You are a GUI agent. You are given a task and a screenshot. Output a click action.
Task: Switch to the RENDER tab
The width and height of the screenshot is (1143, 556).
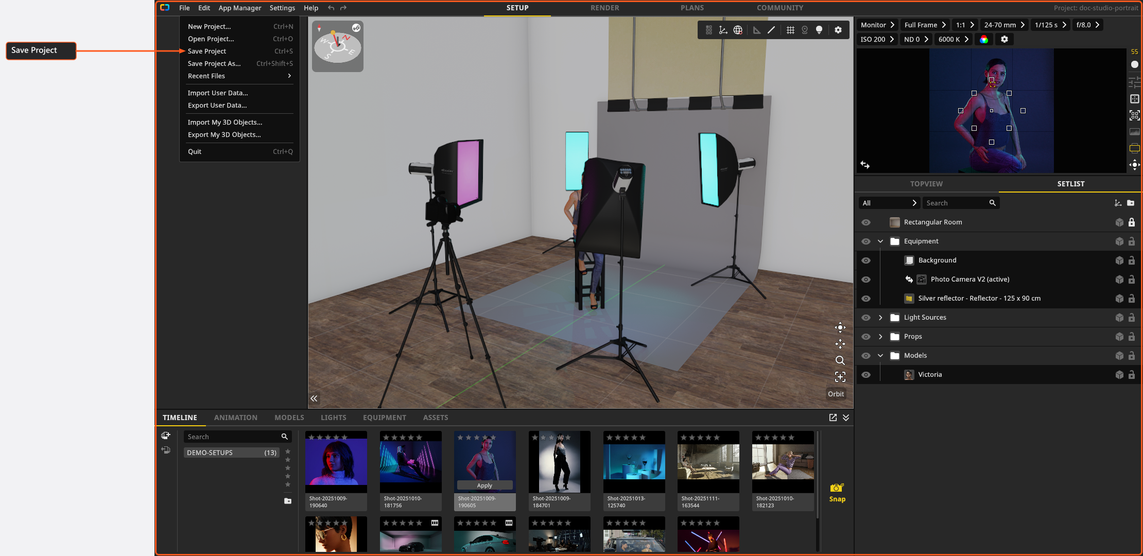(x=604, y=8)
